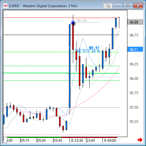
Task: Click the 96.51 0.48 % order annotation
Action: [88, 51]
